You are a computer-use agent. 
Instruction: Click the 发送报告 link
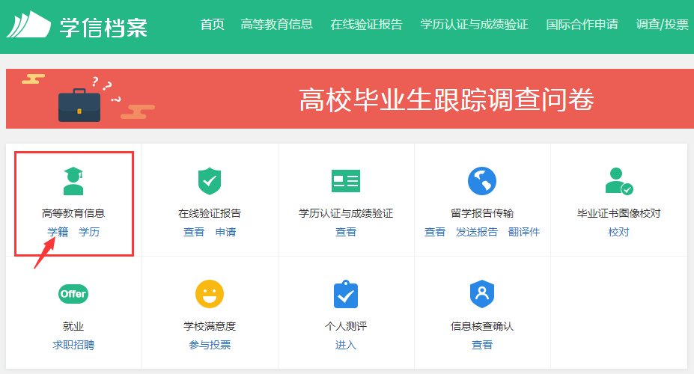pos(477,232)
